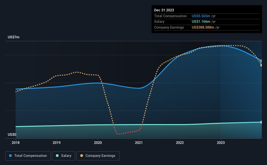Select the 2022 x-axis label
267x165 pixels.
pyautogui.click(x=180, y=143)
